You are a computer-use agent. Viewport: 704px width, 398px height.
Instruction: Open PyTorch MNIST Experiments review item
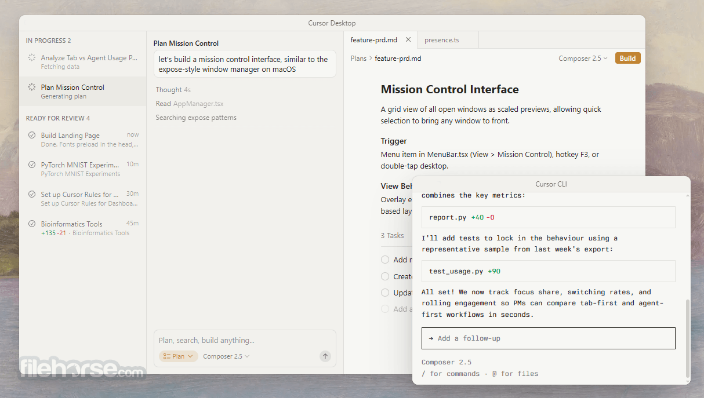pyautogui.click(x=83, y=169)
